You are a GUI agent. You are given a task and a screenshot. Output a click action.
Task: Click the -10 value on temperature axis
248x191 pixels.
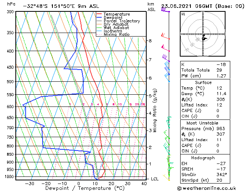click(62, 184)
